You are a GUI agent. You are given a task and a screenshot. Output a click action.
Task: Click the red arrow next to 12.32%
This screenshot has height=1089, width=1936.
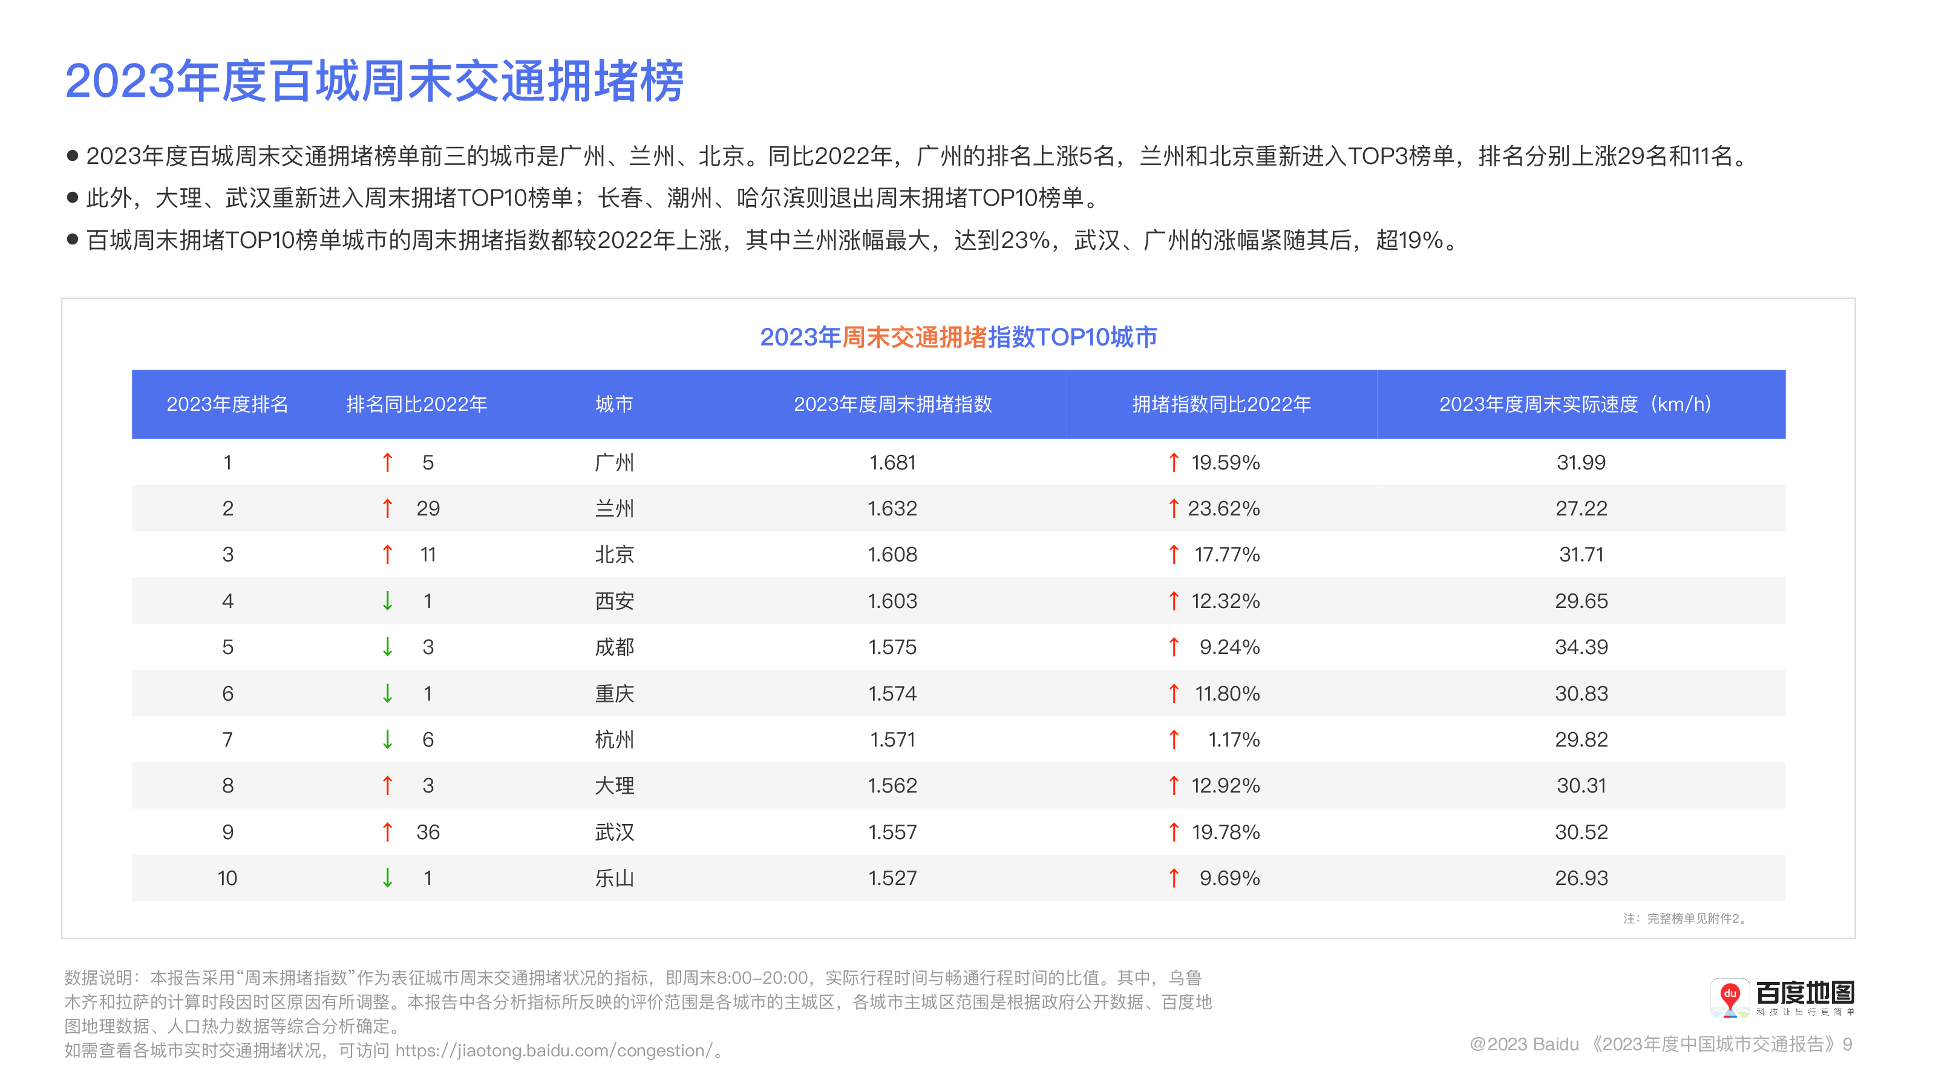pyautogui.click(x=1174, y=601)
